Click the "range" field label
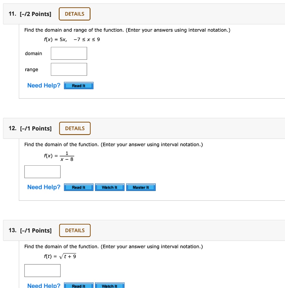The width and height of the screenshot is (285, 288). tap(31, 69)
